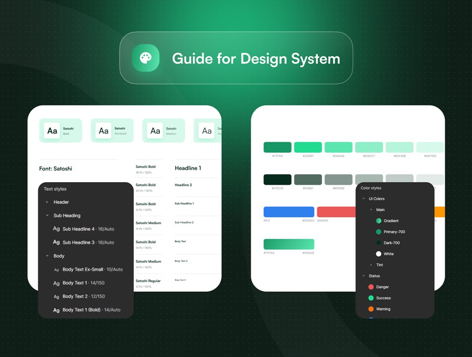Select the Primary-700 color style
Viewport: 472px width, 357px height.
[394, 232]
